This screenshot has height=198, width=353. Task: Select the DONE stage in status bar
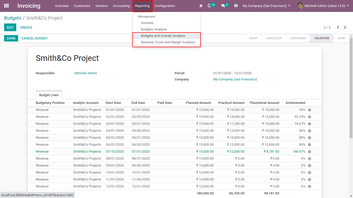click(x=341, y=38)
